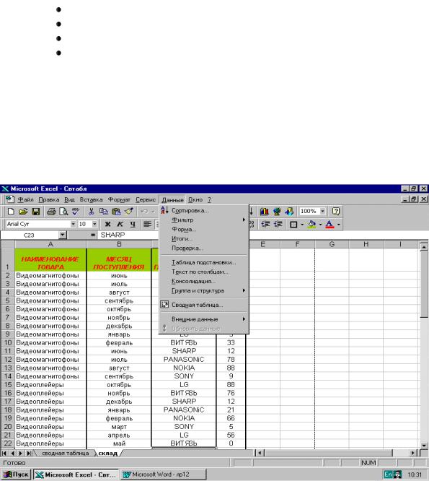This screenshot has height=481, width=429.
Task: Click the Undo arrow icon
Action: [144, 212]
